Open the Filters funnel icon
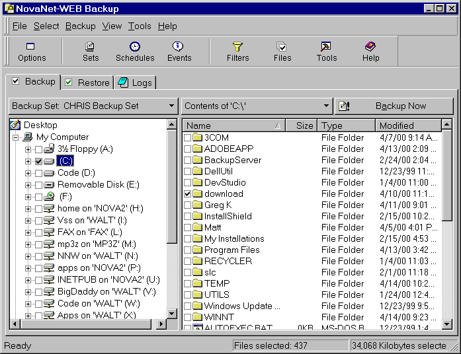461x354 pixels. pos(237,46)
